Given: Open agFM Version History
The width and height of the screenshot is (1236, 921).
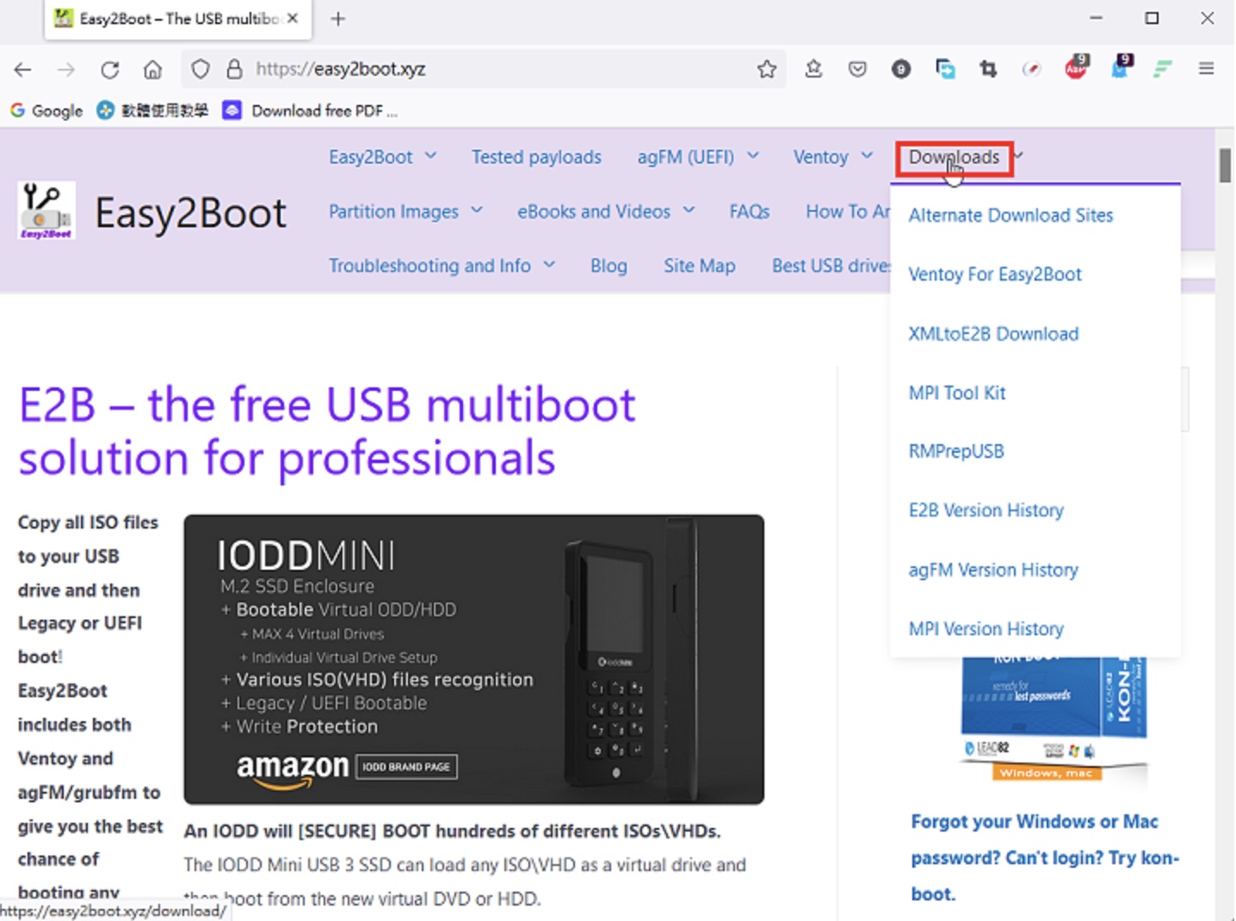Looking at the screenshot, I should coord(993,570).
